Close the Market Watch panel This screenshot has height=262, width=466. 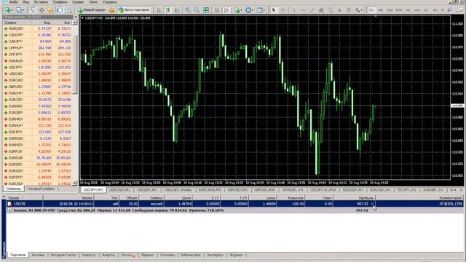click(x=75, y=17)
